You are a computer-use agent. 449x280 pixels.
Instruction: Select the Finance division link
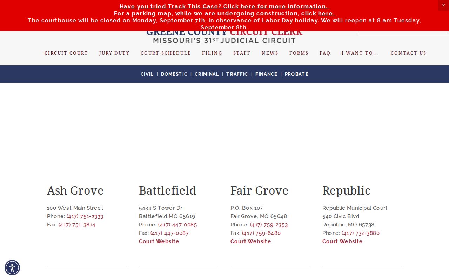pos(266,74)
